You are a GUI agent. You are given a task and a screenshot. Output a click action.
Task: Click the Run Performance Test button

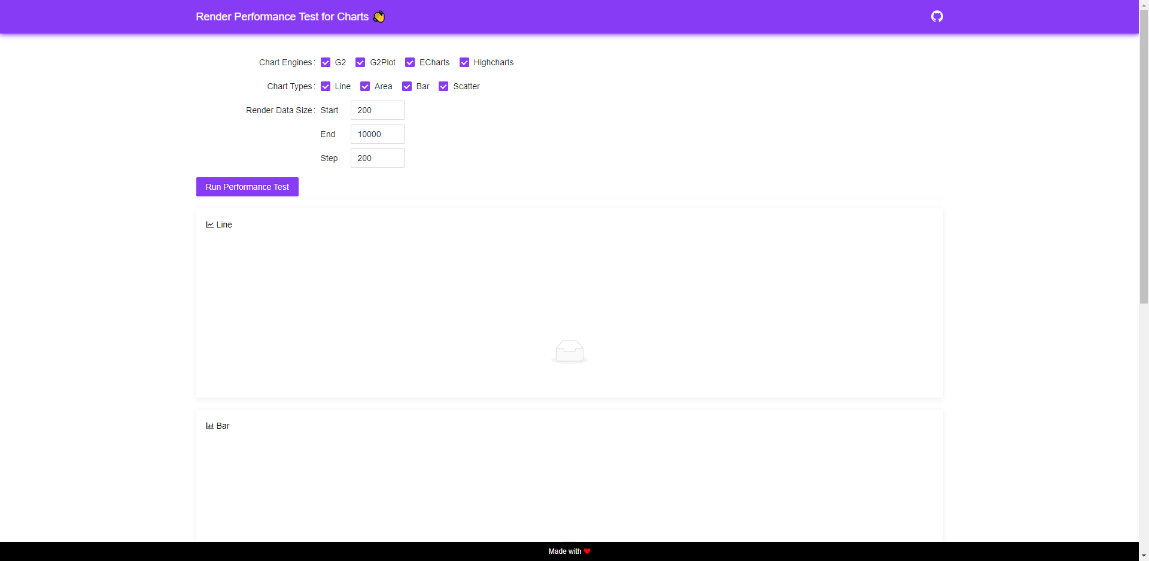point(247,187)
